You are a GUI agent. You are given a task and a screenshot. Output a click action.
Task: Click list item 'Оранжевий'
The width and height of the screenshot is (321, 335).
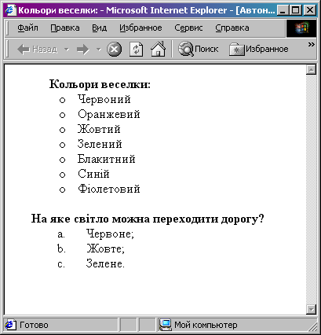click(109, 114)
